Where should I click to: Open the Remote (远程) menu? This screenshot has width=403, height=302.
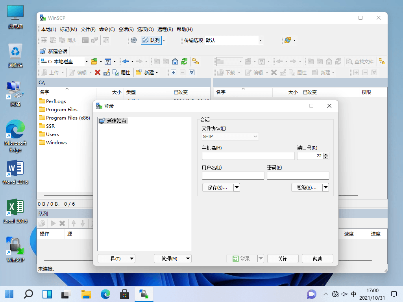165,29
